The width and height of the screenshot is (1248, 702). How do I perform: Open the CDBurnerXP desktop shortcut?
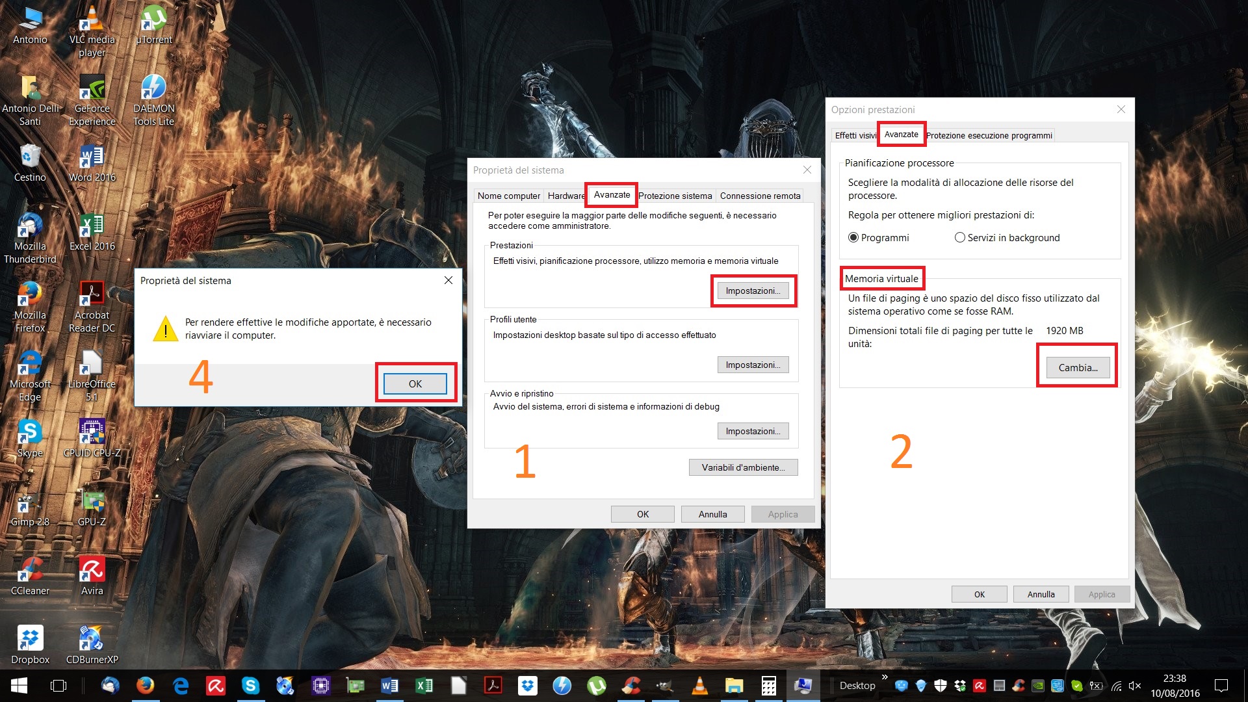(x=92, y=645)
